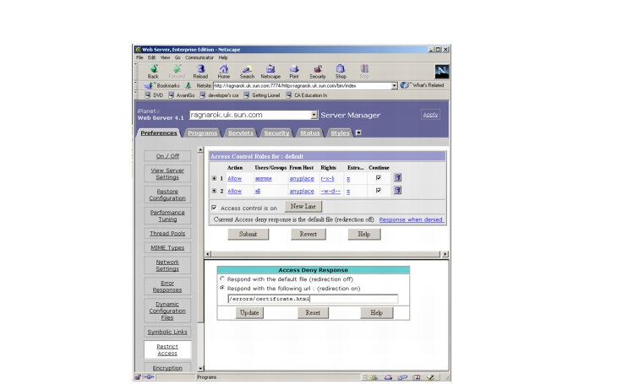Open the Communicator menu
Image resolution: width=617 pixels, height=384 pixels.
pyautogui.click(x=199, y=57)
